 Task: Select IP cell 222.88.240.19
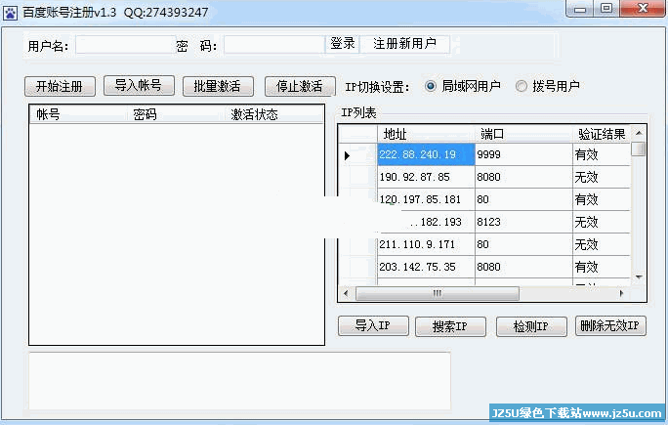pyautogui.click(x=426, y=154)
